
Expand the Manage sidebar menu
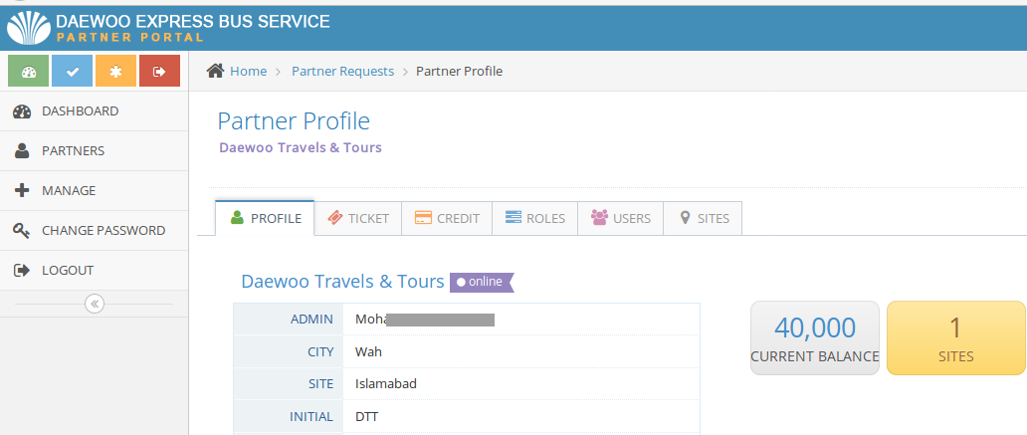[69, 191]
